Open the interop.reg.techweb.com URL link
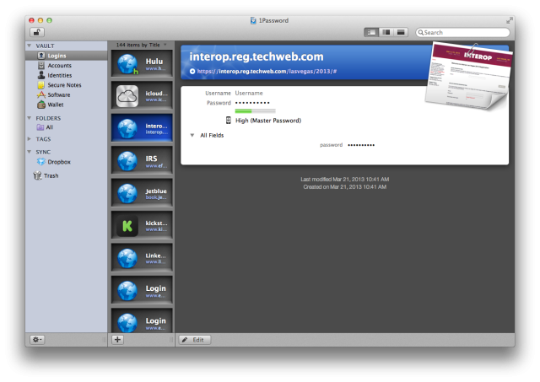Viewport: 540px width, 382px height. [267, 71]
